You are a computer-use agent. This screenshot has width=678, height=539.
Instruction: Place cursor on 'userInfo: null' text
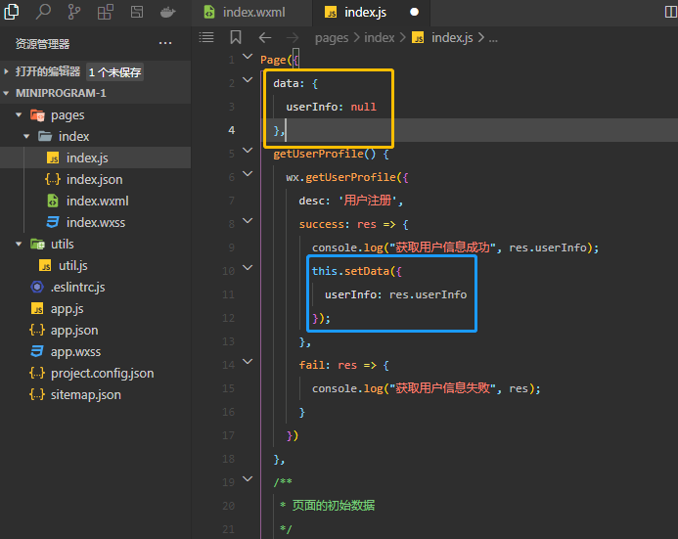[x=331, y=107]
